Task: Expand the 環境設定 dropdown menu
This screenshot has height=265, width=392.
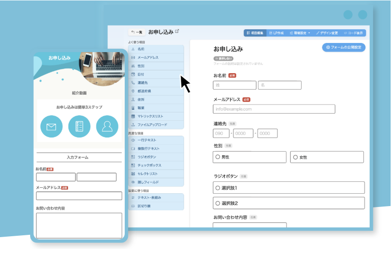Action: click(x=300, y=33)
